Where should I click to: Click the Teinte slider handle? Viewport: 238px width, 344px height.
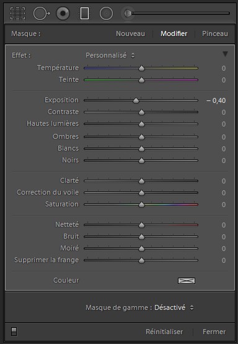(x=142, y=80)
